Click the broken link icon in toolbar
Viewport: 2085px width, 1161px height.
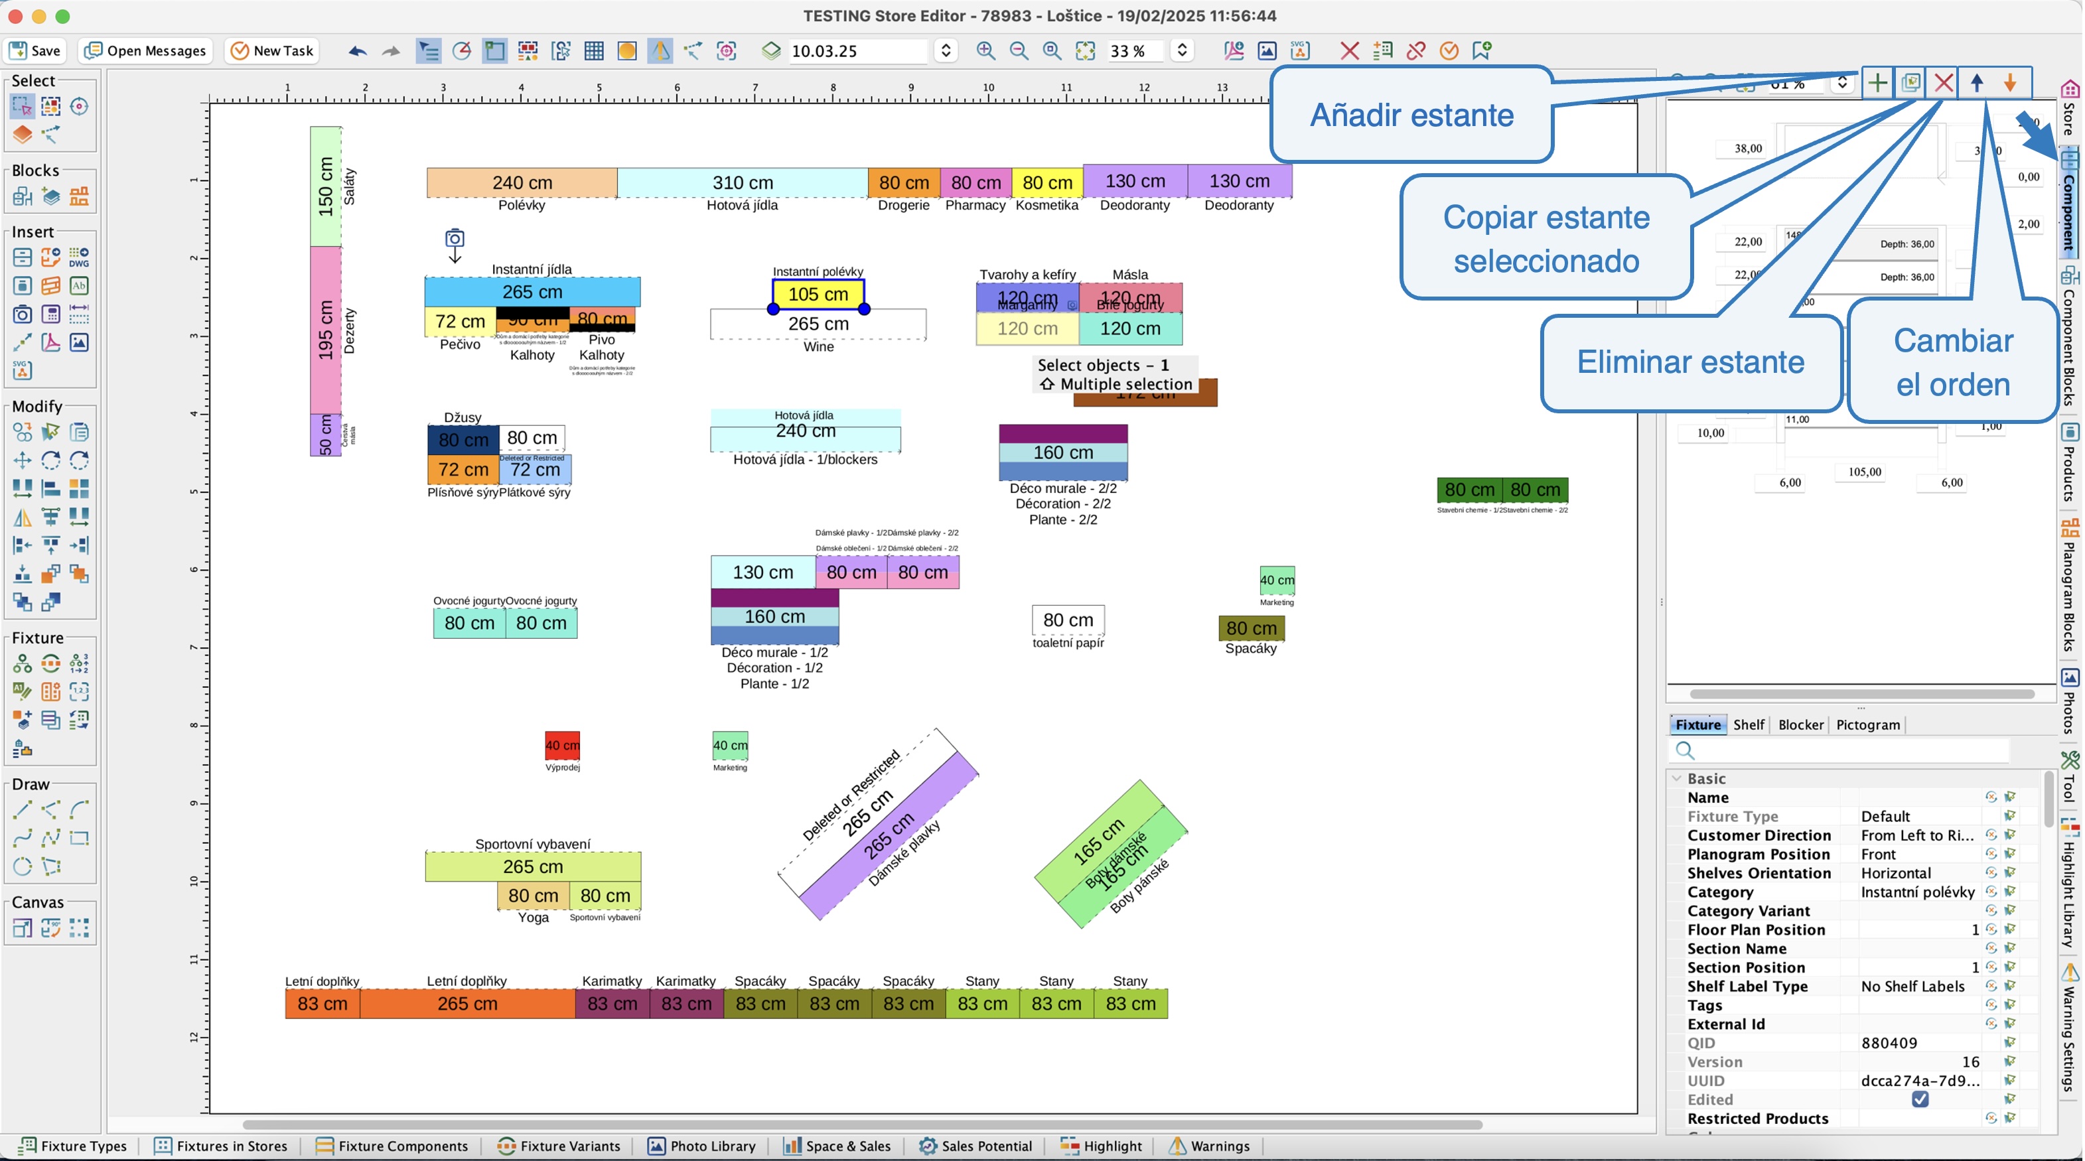click(x=1415, y=51)
